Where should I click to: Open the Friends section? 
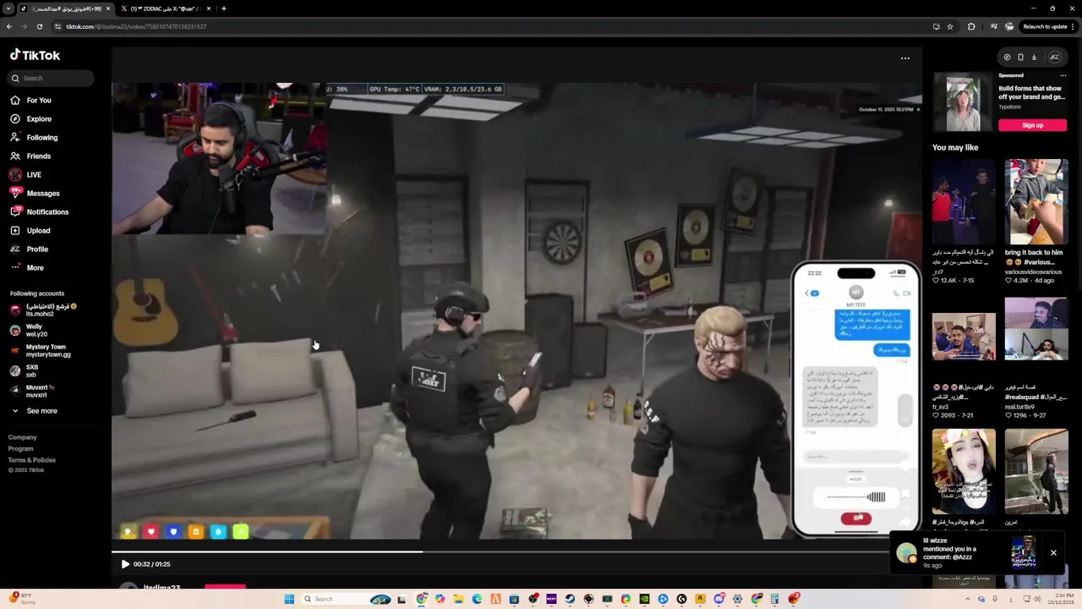pos(30,156)
